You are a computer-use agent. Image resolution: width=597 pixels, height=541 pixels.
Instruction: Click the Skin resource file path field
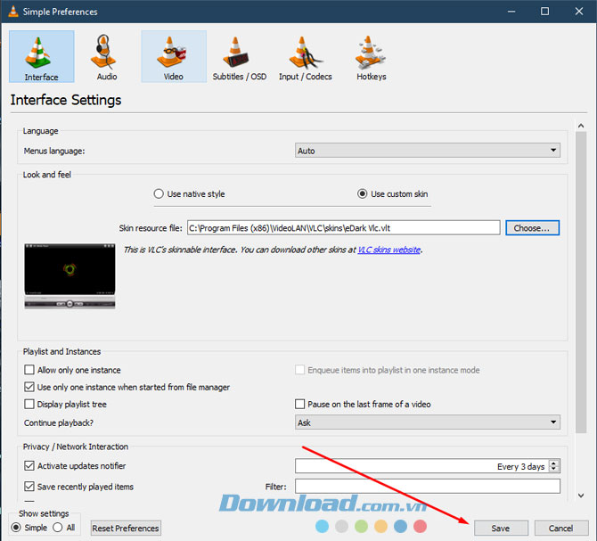point(343,227)
